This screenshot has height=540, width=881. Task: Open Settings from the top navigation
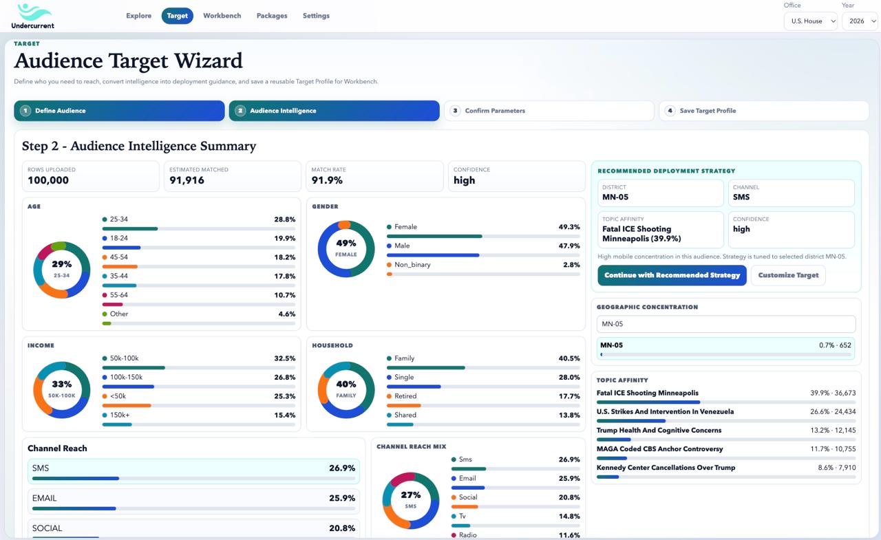coord(316,15)
